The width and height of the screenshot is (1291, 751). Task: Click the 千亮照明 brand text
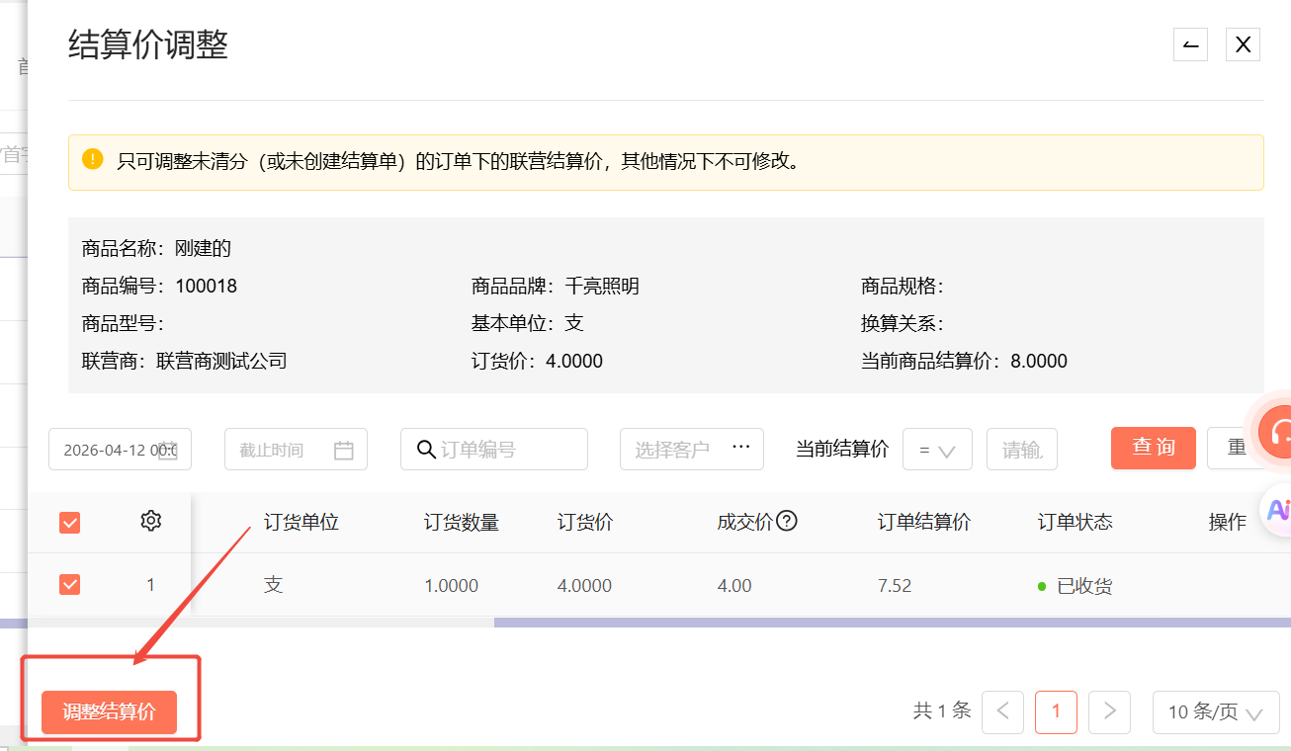(602, 287)
